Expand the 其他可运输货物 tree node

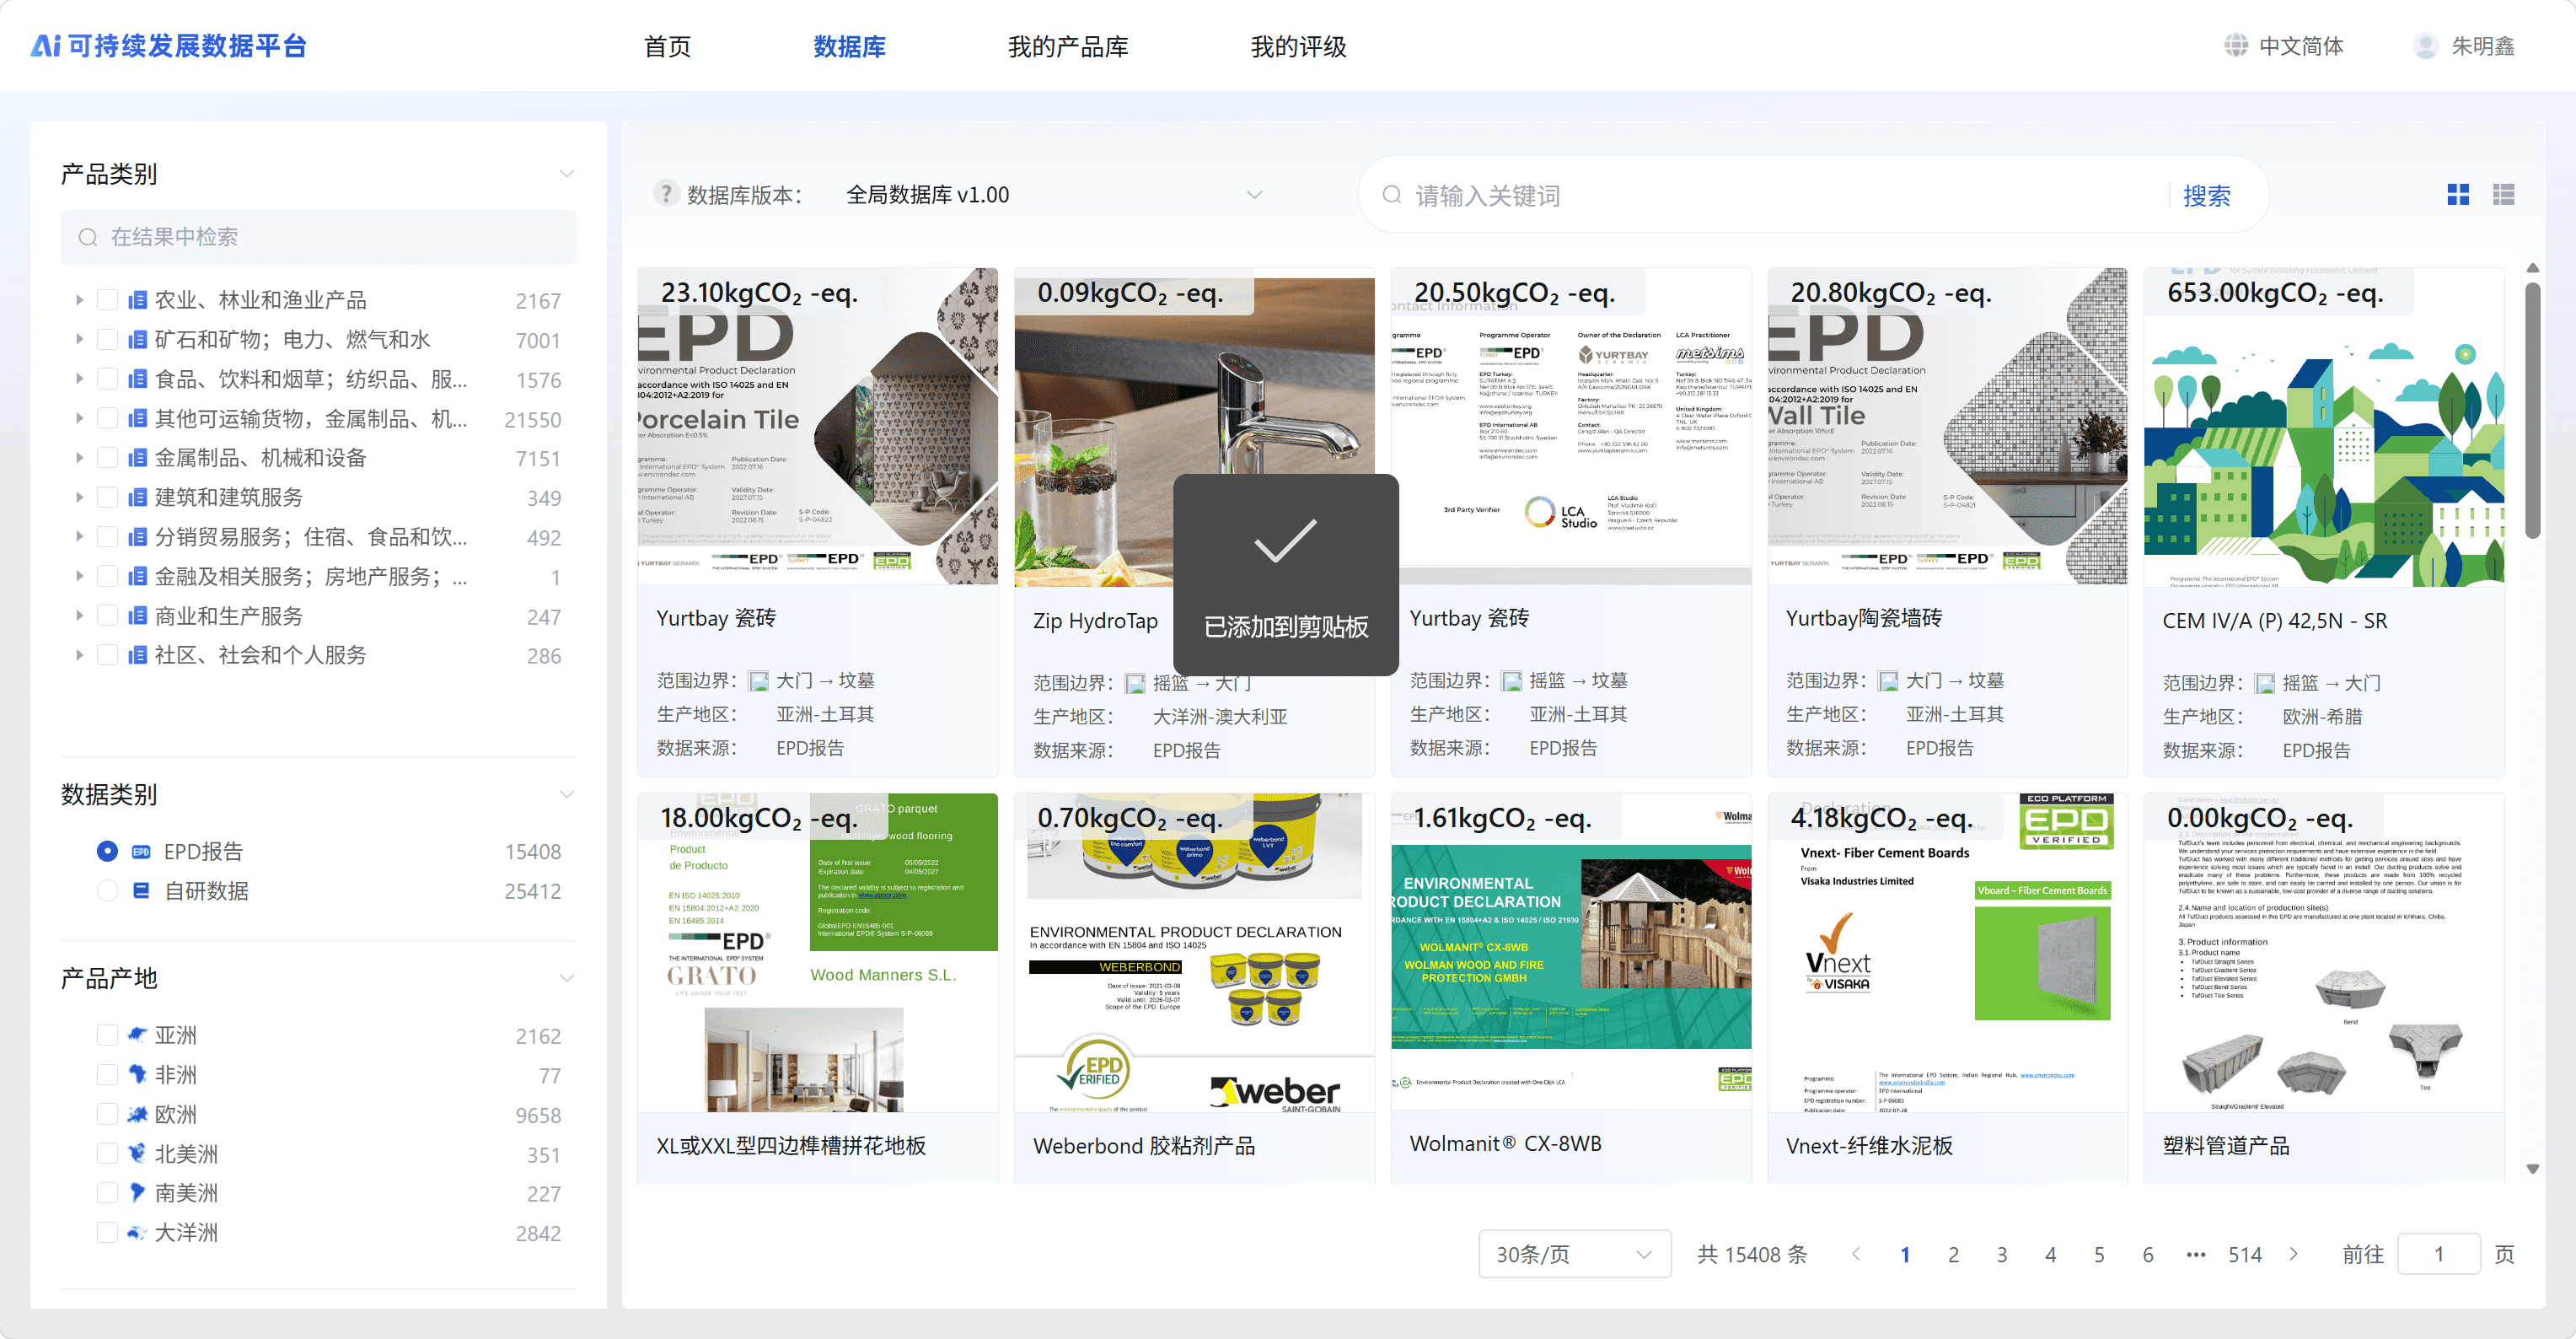pos(79,418)
